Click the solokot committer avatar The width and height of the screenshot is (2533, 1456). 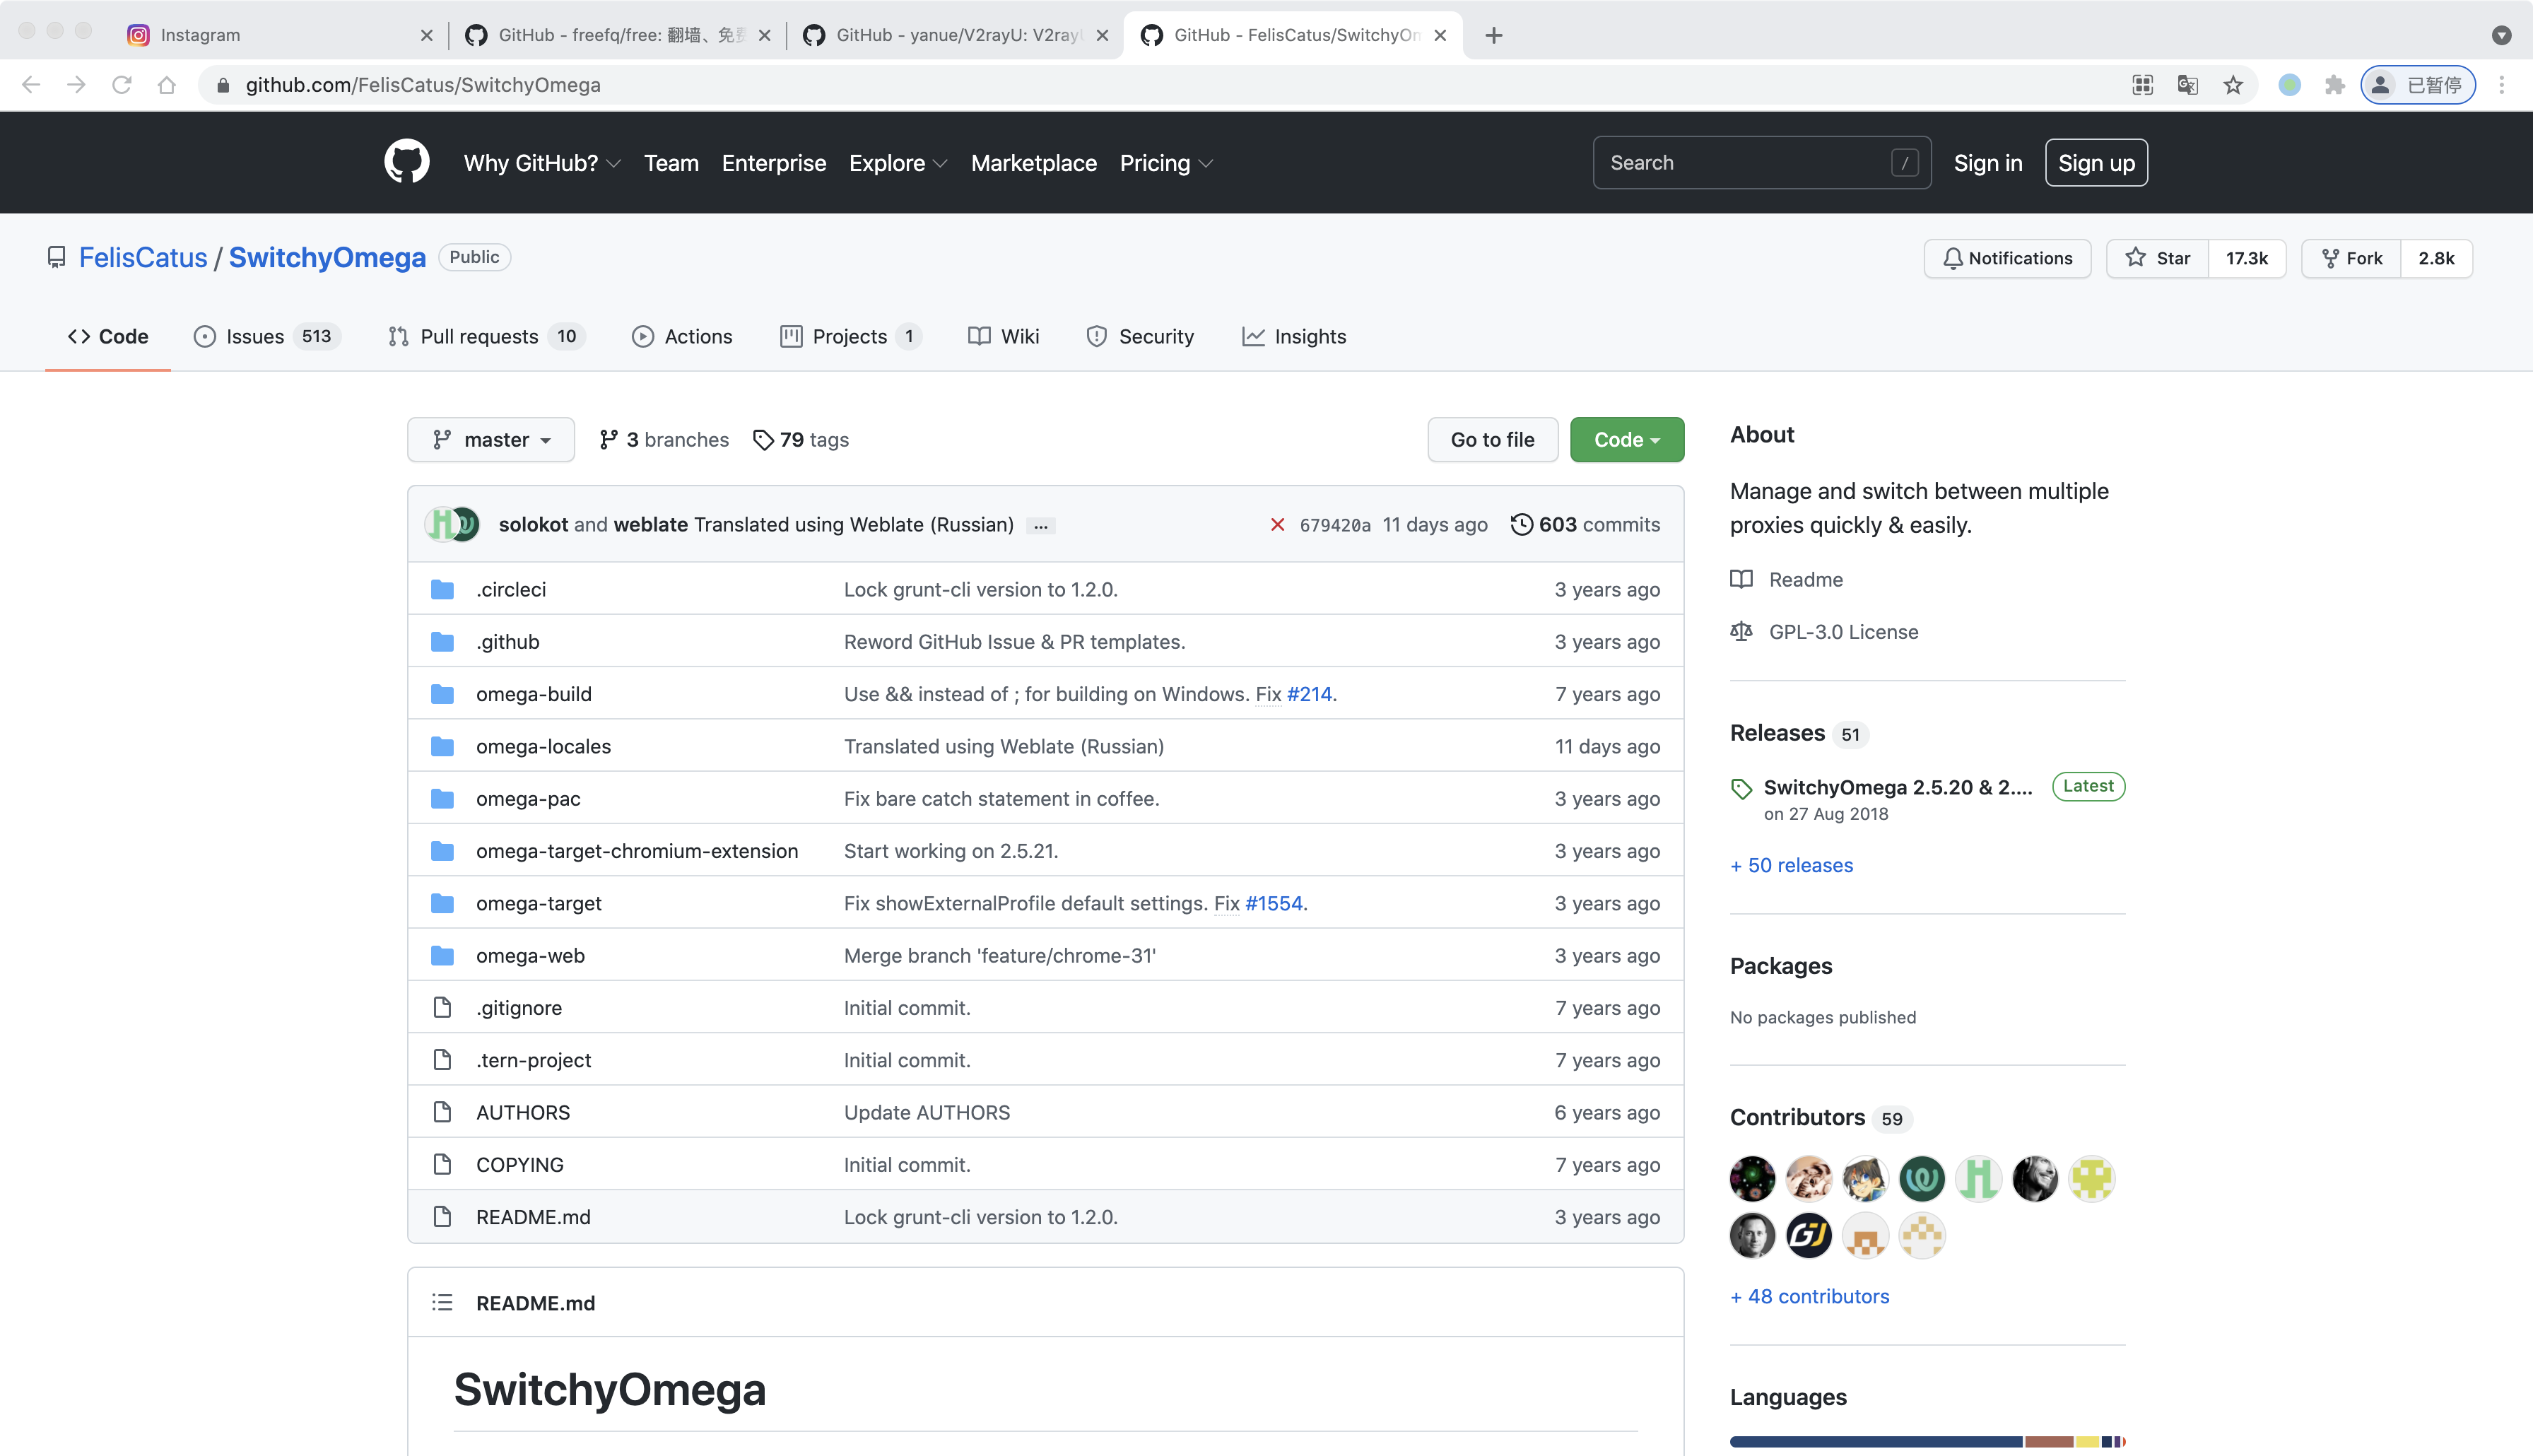pyautogui.click(x=442, y=524)
